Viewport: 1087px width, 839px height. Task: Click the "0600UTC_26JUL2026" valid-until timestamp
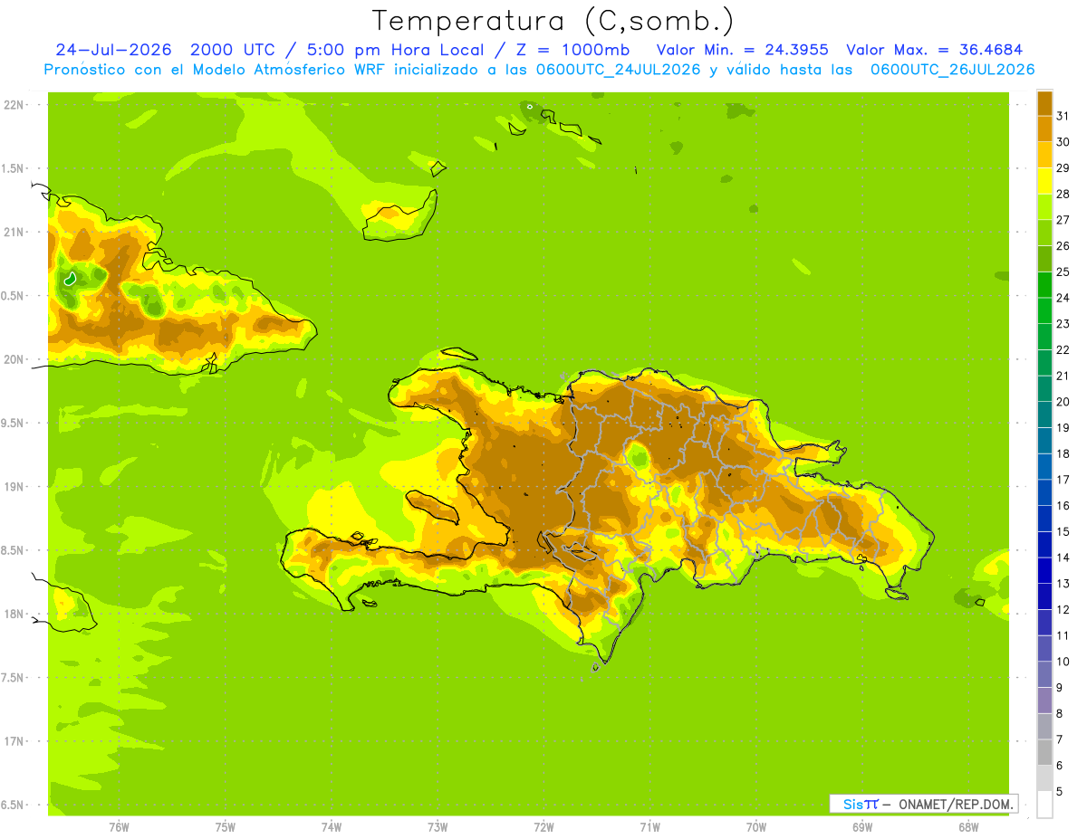pos(953,70)
